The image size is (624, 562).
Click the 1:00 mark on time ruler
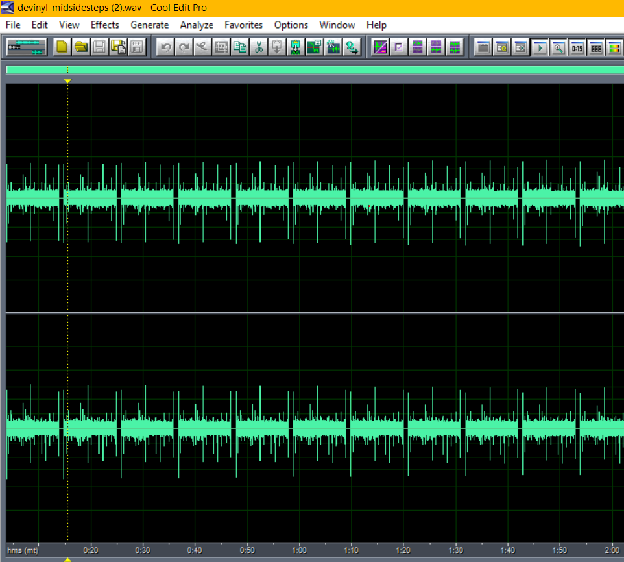point(299,550)
